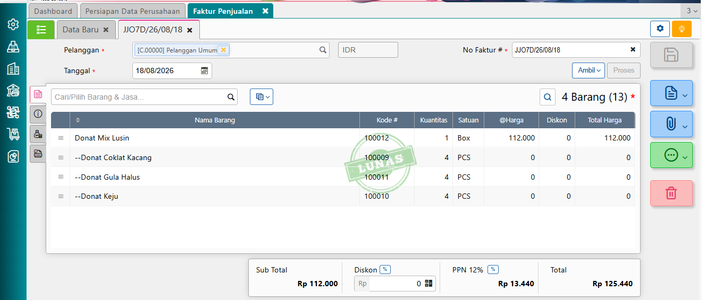The image size is (706, 300).
Task: Click the Box unit cell
Action: tap(468, 138)
